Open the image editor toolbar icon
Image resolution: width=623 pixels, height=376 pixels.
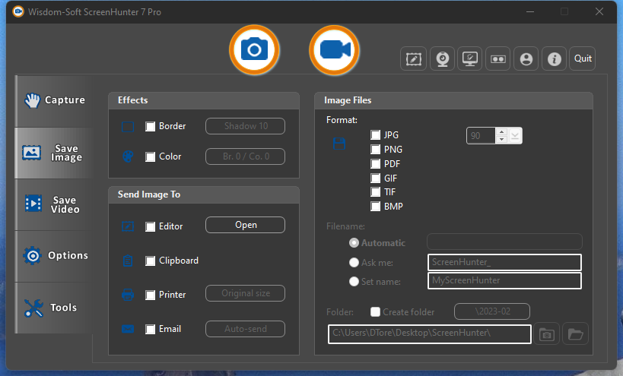point(413,58)
